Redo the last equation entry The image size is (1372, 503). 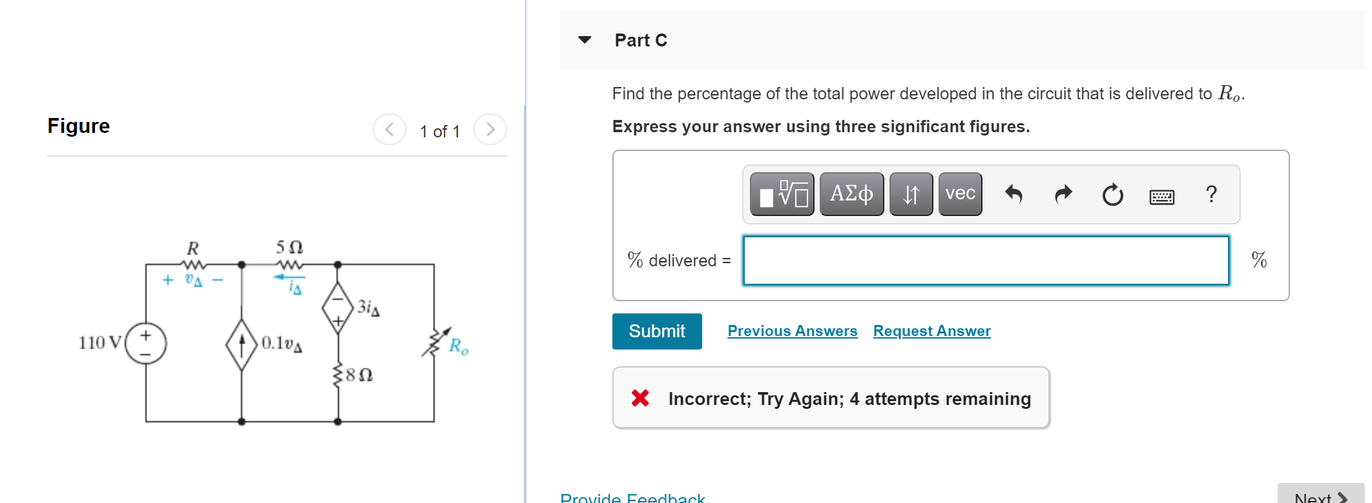[x=1063, y=193]
